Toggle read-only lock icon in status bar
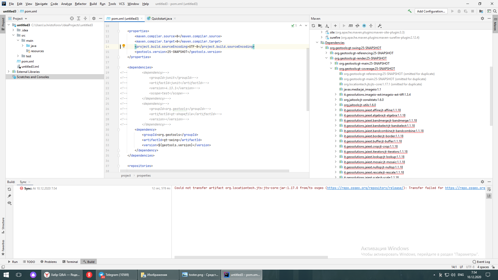Screen dimensions: 498x280 pos(493,267)
